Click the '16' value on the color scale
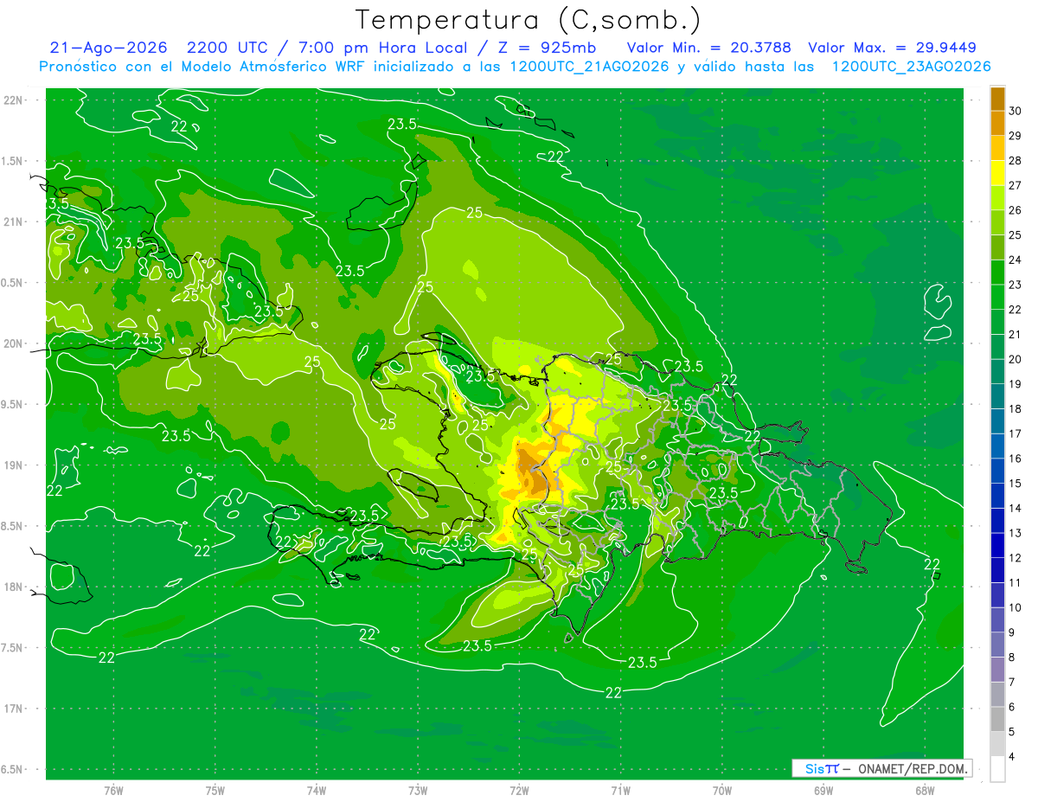The height and width of the screenshot is (802, 1038). (x=1016, y=459)
